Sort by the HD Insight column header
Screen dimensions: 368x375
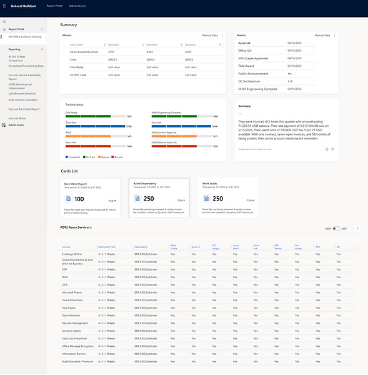click(x=216, y=247)
